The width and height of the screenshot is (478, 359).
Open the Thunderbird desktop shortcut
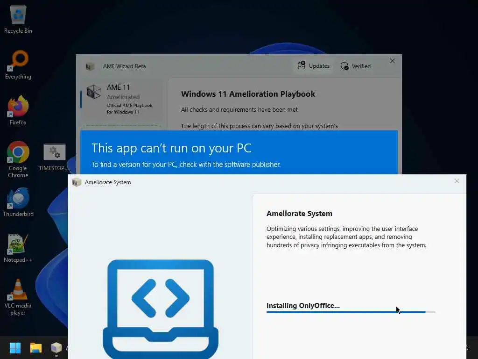tap(18, 202)
